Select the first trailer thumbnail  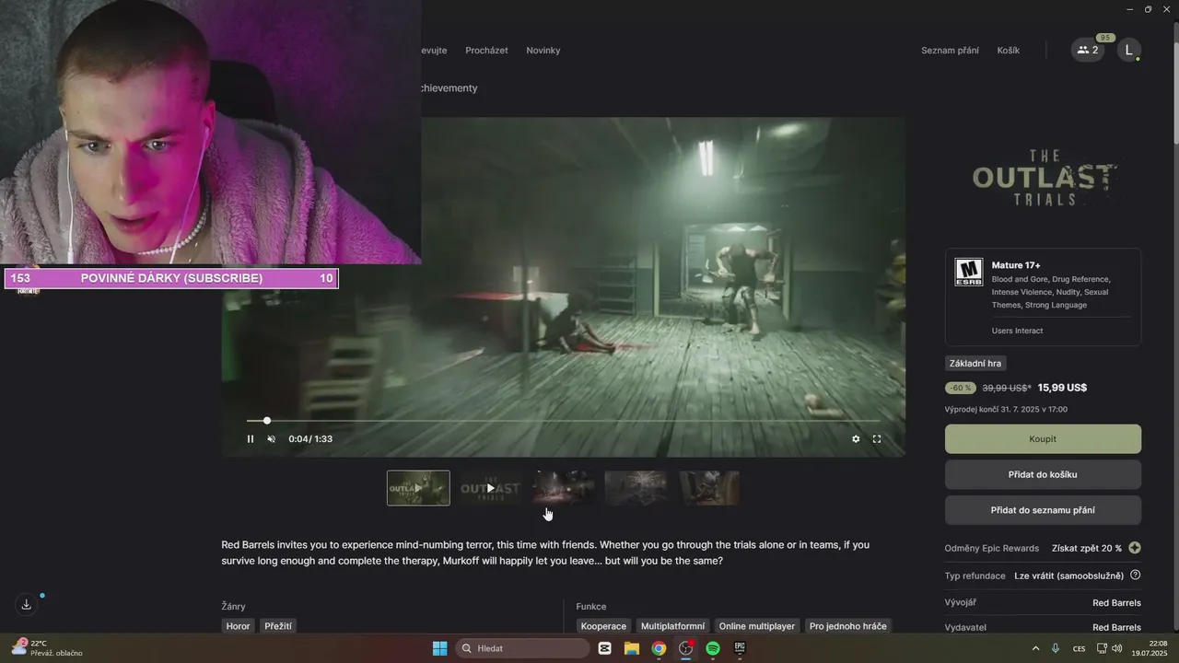(x=418, y=488)
